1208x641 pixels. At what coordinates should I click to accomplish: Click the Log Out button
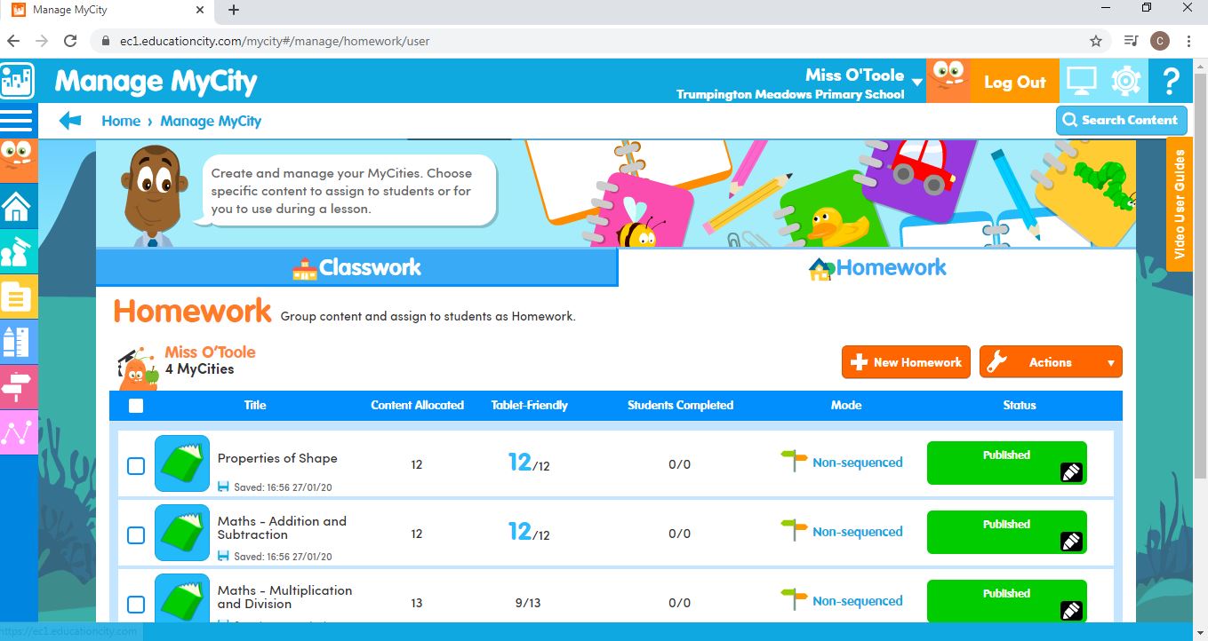coord(1014,82)
